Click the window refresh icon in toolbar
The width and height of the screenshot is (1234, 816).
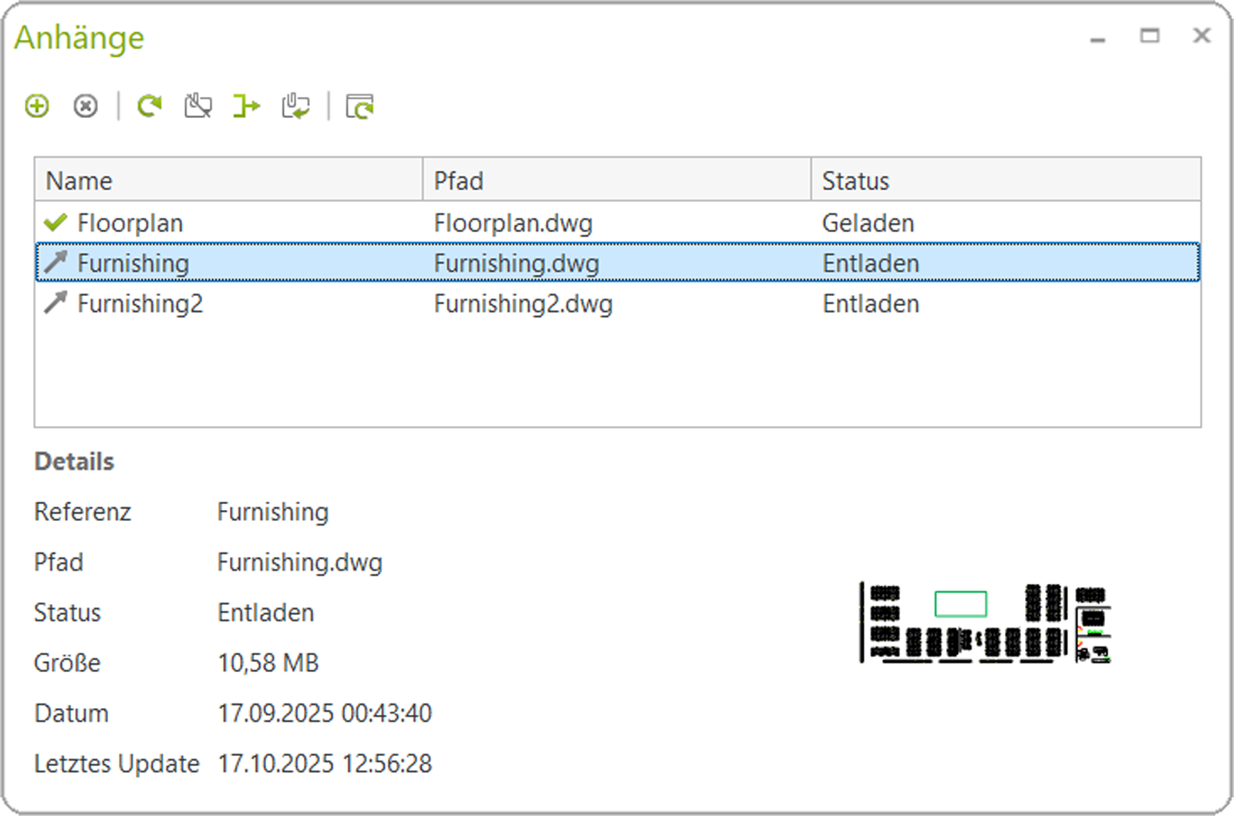(359, 106)
